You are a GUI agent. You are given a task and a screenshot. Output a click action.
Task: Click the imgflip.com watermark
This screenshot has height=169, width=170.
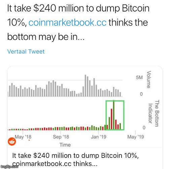[9, 167]
